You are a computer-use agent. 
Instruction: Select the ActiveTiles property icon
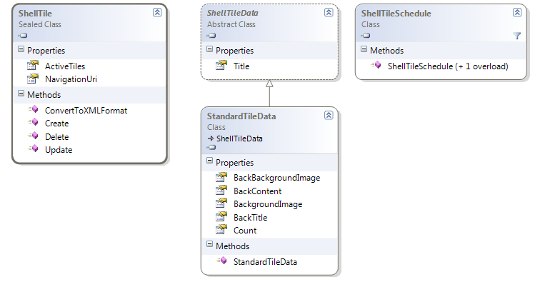(33, 66)
